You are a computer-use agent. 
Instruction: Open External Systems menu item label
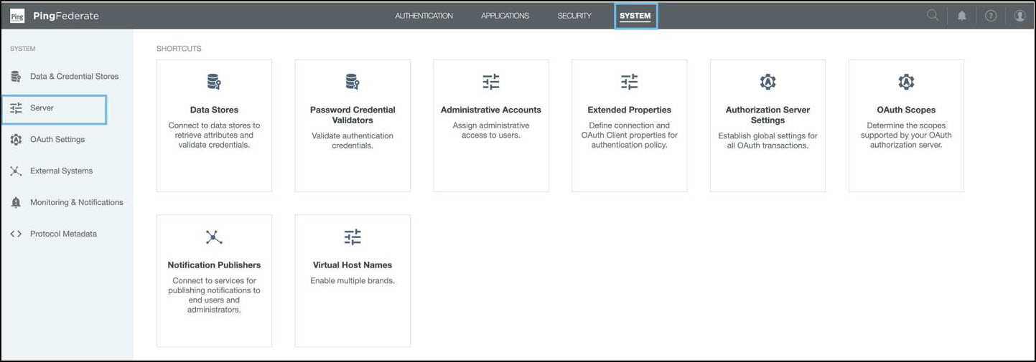[x=61, y=171]
